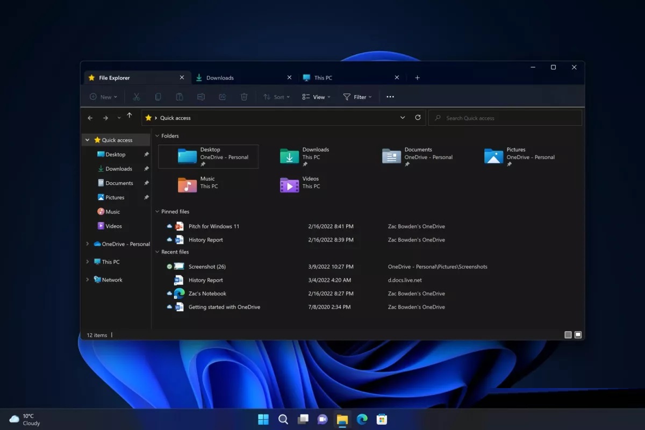Open the See more ellipsis menu
645x430 pixels.
(x=390, y=97)
